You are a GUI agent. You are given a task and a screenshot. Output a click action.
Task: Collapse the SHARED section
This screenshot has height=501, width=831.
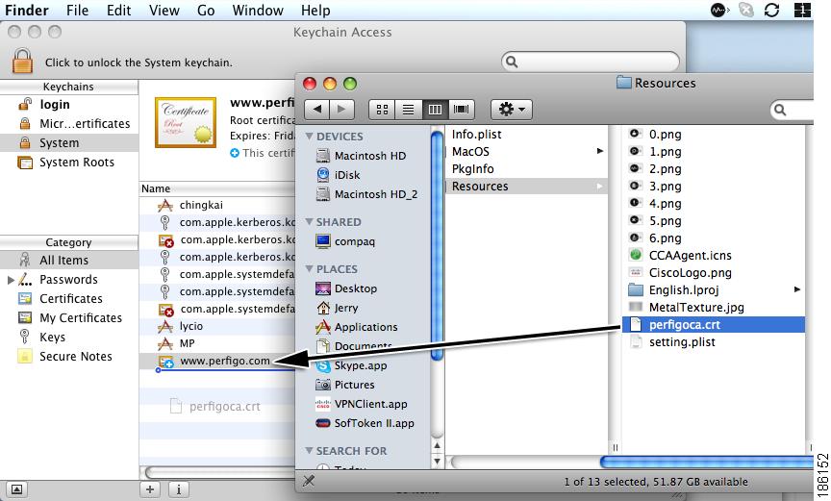point(309,222)
